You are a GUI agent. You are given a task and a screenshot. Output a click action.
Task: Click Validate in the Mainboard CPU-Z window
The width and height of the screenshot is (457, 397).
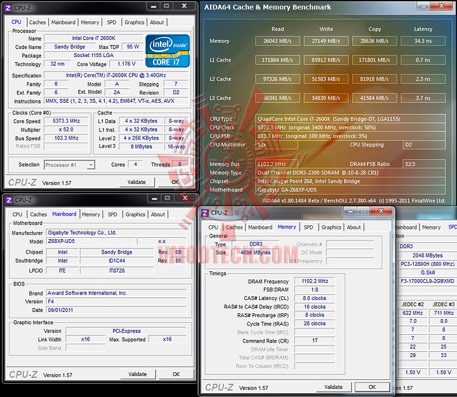138,374
